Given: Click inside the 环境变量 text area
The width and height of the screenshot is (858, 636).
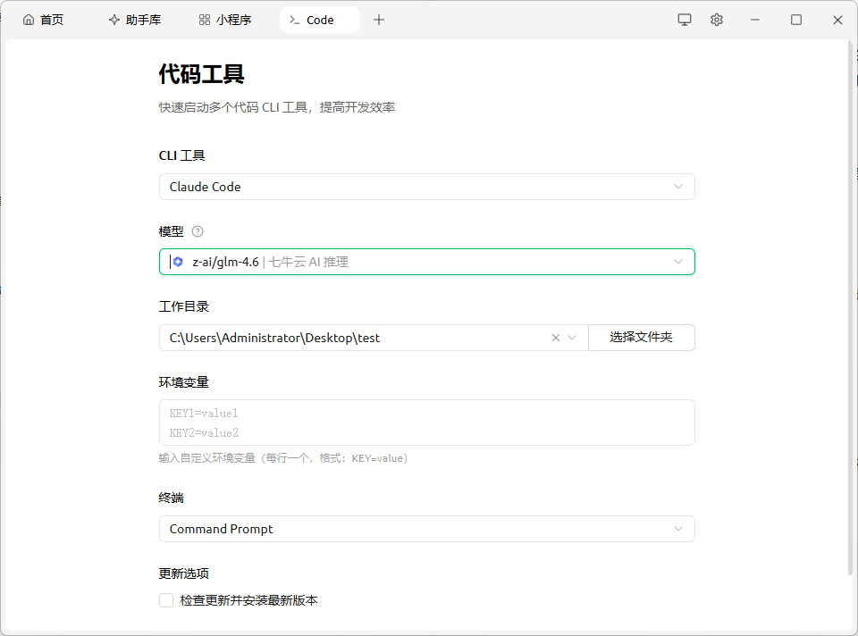Looking at the screenshot, I should [x=426, y=423].
